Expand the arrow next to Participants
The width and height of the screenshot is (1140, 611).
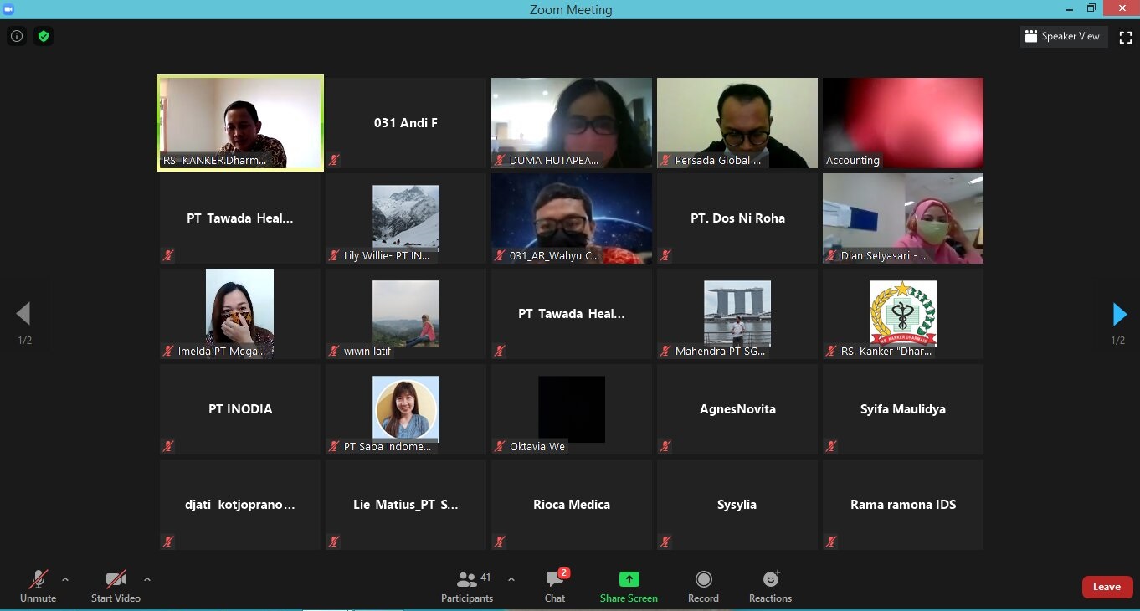coord(511,579)
